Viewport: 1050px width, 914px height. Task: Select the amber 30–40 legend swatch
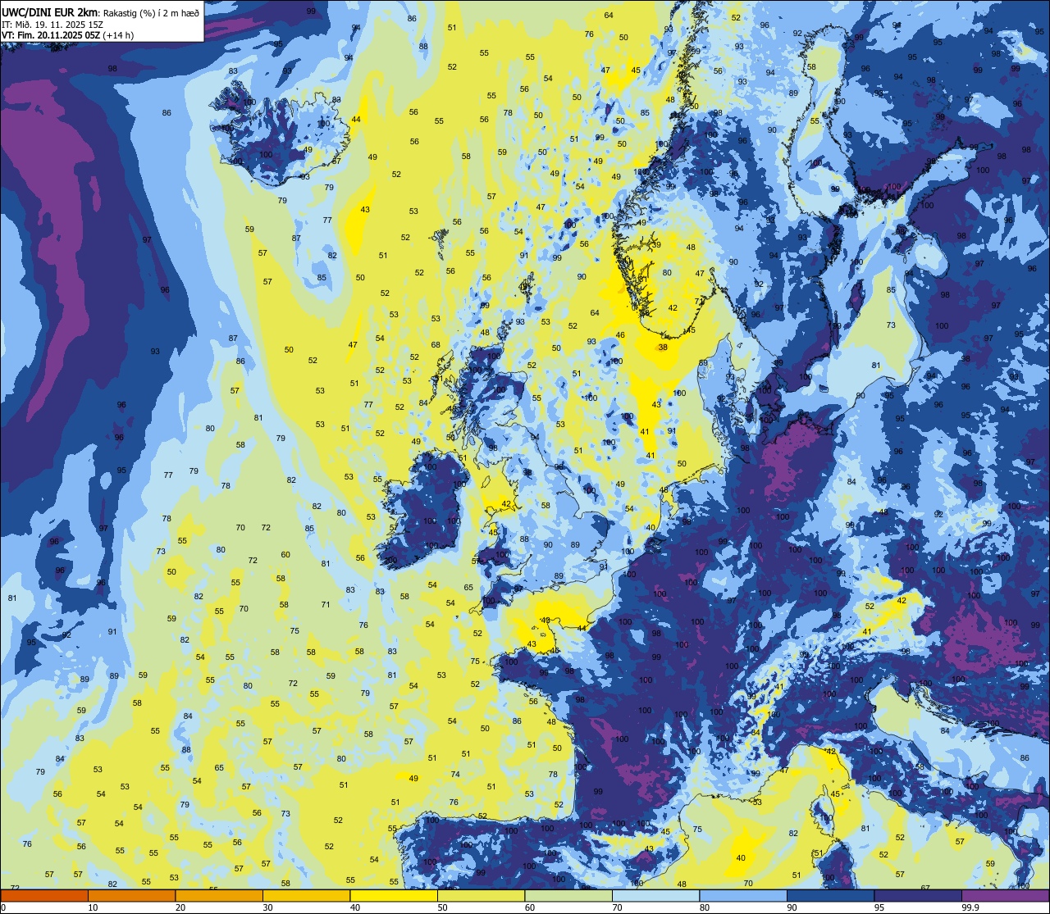(x=306, y=895)
